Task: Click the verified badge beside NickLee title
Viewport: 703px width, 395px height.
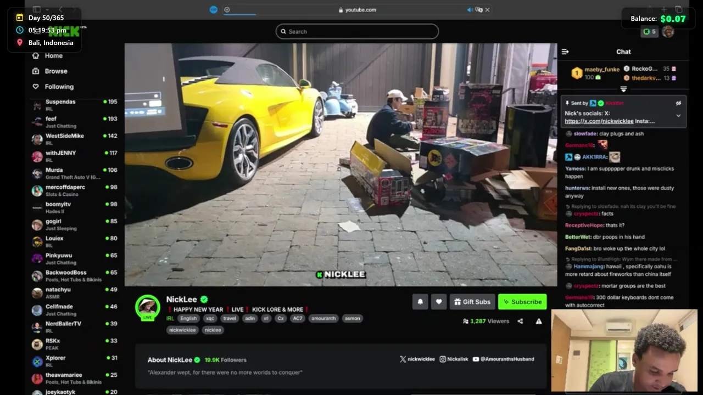Action: 204,300
